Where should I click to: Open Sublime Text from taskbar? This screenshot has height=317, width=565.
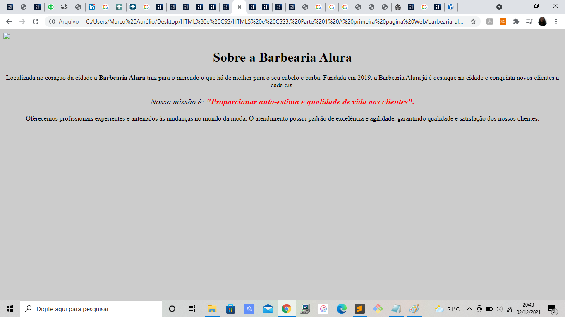pyautogui.click(x=360, y=309)
